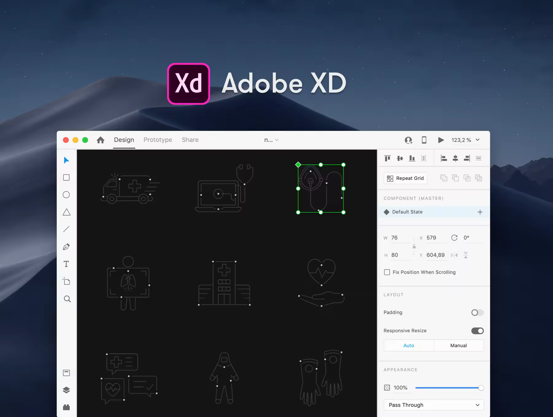Expand the zoom percentage dropdown
The height and width of the screenshot is (417, 553).
[x=478, y=140]
